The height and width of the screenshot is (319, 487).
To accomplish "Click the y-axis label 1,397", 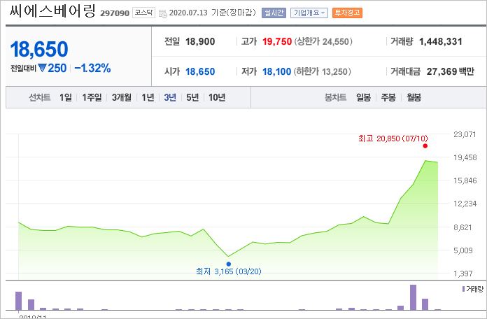I will coord(463,274).
